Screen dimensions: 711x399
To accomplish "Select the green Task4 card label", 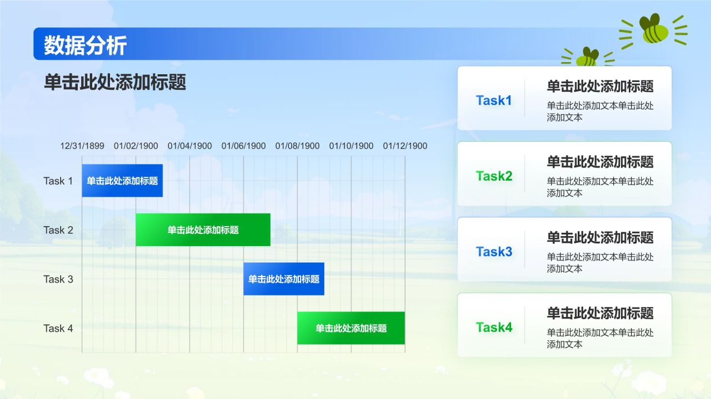I will [x=494, y=328].
